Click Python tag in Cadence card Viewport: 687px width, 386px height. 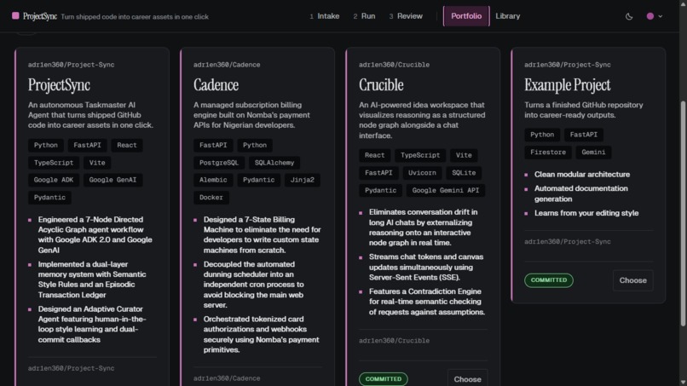coord(255,145)
